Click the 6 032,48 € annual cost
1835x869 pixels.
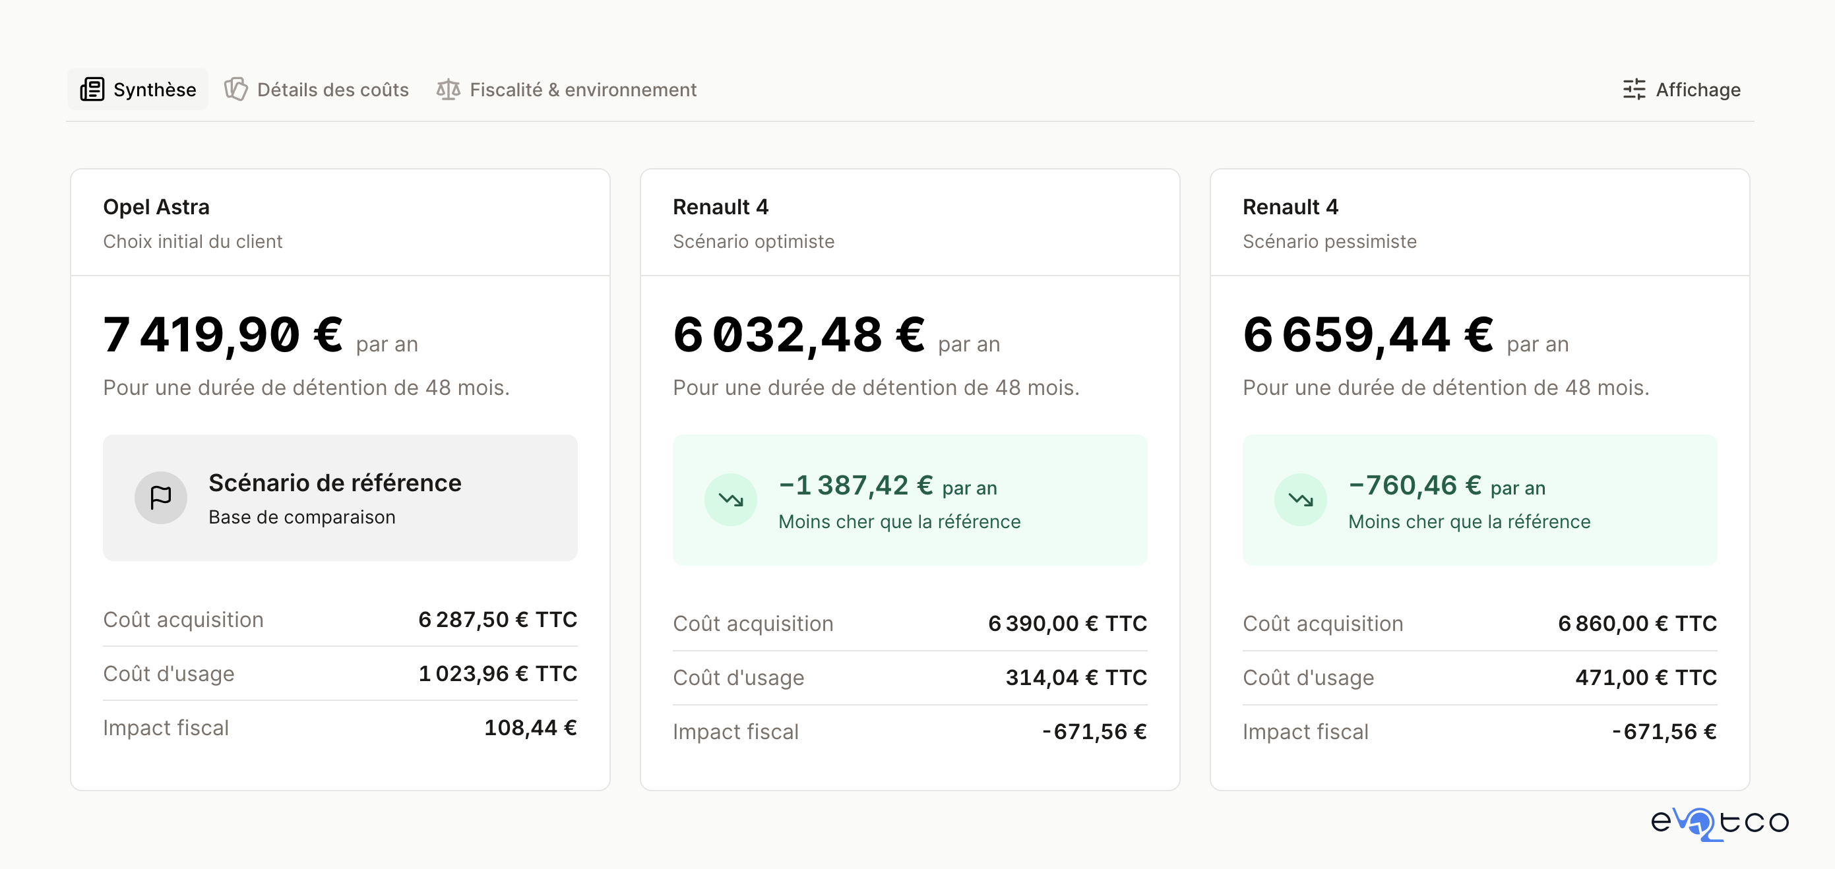[x=799, y=334]
